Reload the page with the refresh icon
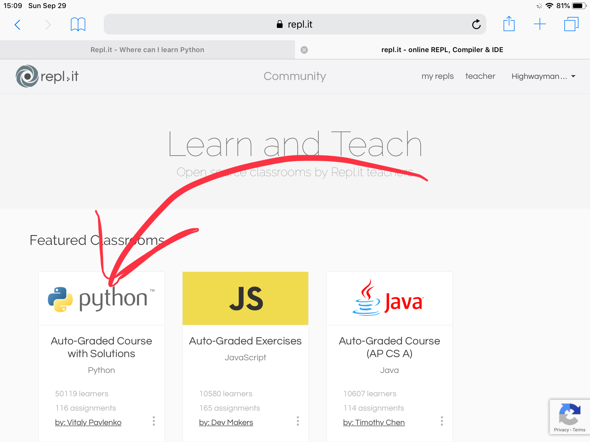The width and height of the screenshot is (590, 442). [x=476, y=24]
